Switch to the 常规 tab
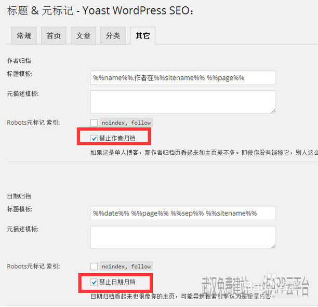The width and height of the screenshot is (318, 307). 24,35
